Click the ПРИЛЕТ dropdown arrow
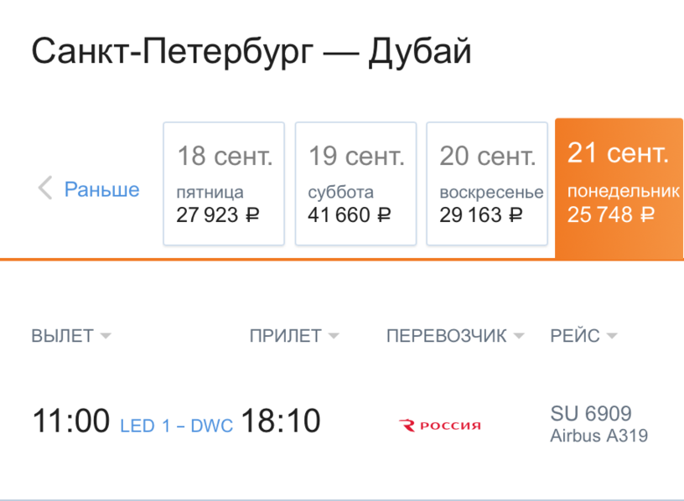684x501 pixels. pos(334,336)
